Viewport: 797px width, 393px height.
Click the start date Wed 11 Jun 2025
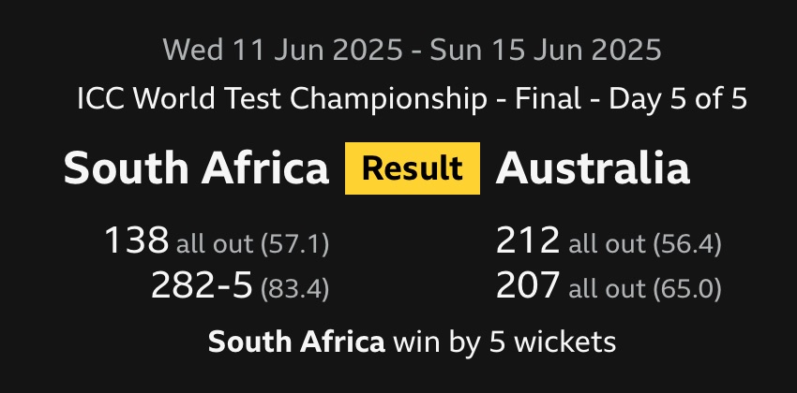click(280, 50)
